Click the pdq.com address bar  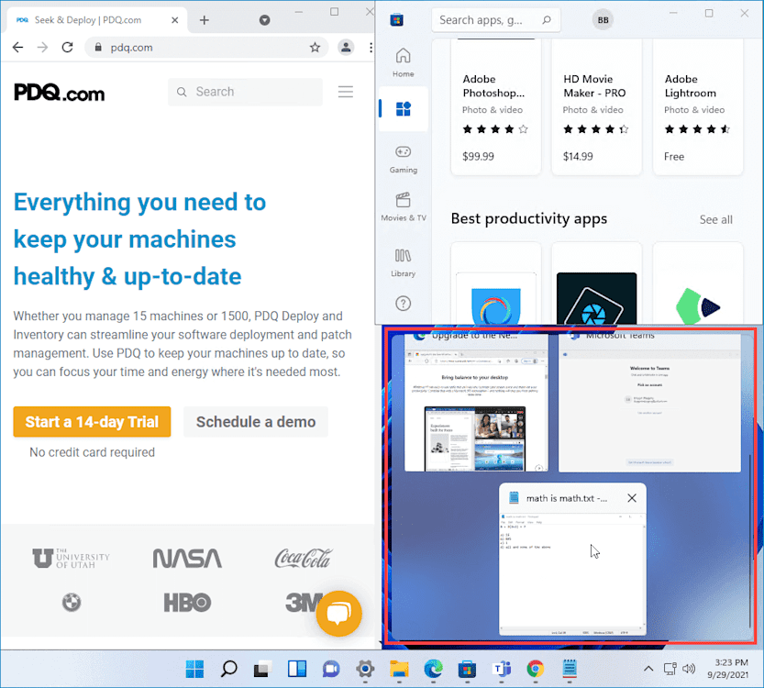[205, 48]
